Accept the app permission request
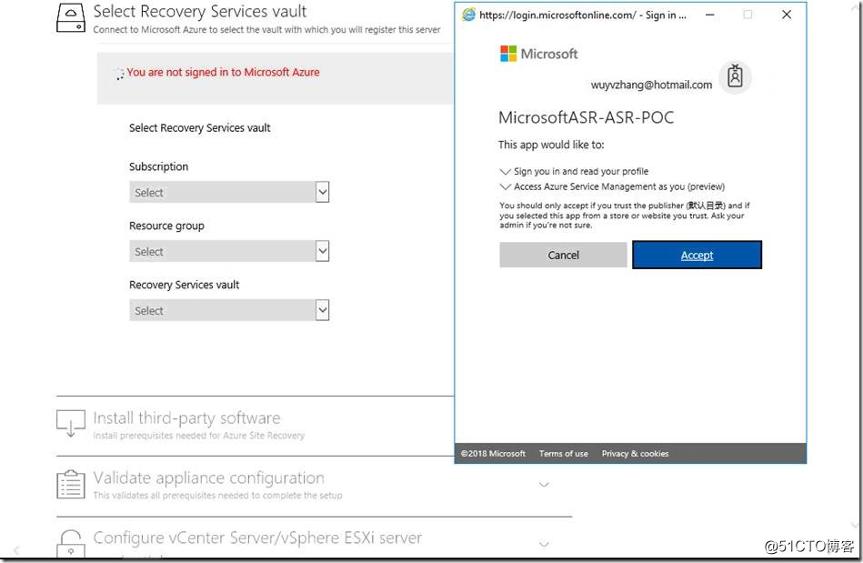Image resolution: width=863 pixels, height=563 pixels. (x=697, y=255)
